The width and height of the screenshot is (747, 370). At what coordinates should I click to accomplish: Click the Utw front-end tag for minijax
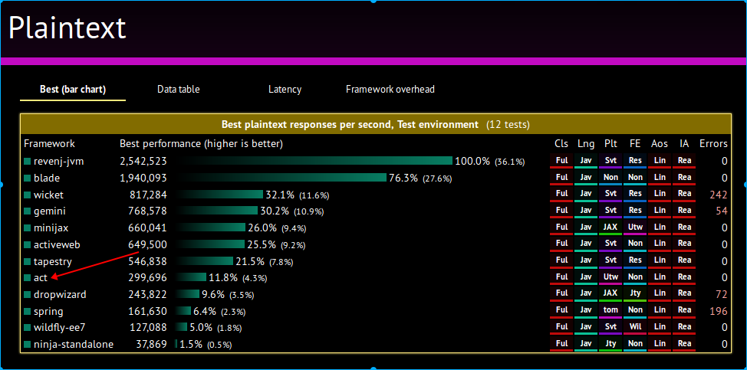pyautogui.click(x=635, y=228)
